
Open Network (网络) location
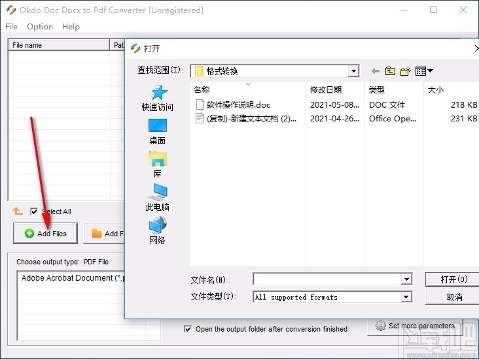(157, 230)
